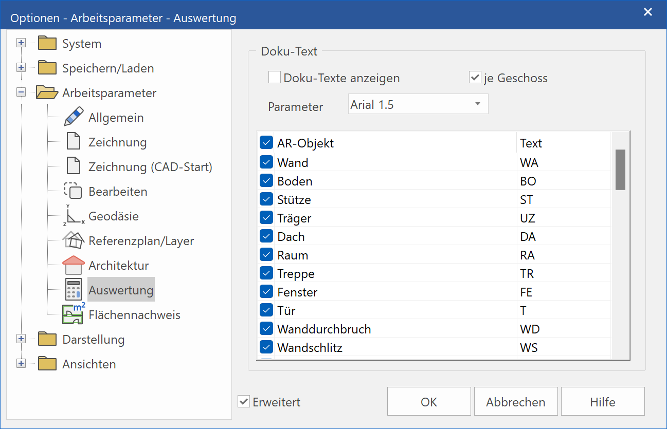Screen dimensions: 667x429
Task: Expand the Ansichten tree node
Action: tap(21, 364)
